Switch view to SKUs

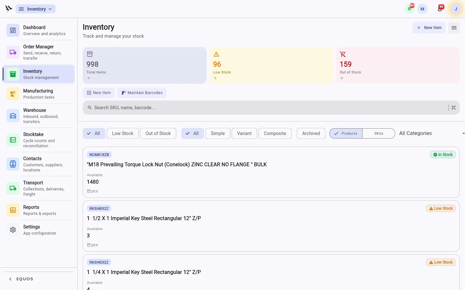pos(379,133)
